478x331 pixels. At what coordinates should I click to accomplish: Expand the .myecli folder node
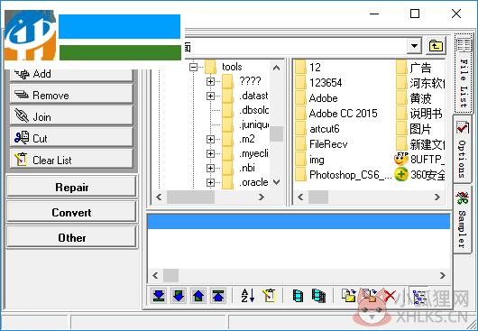pyautogui.click(x=210, y=153)
